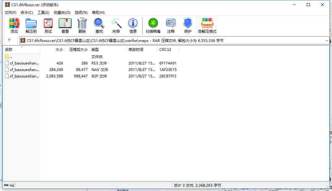Click the RES file's document icon
The width and height of the screenshot is (332, 191).
coord(7,63)
